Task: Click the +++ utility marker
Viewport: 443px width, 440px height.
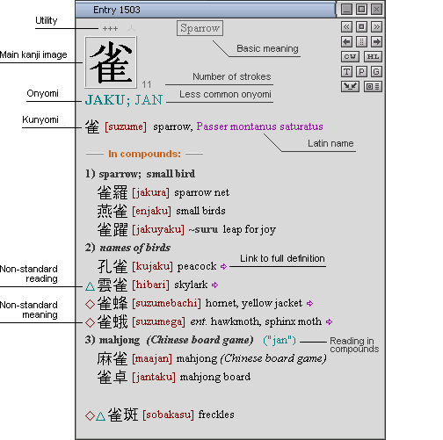Action: click(x=110, y=28)
